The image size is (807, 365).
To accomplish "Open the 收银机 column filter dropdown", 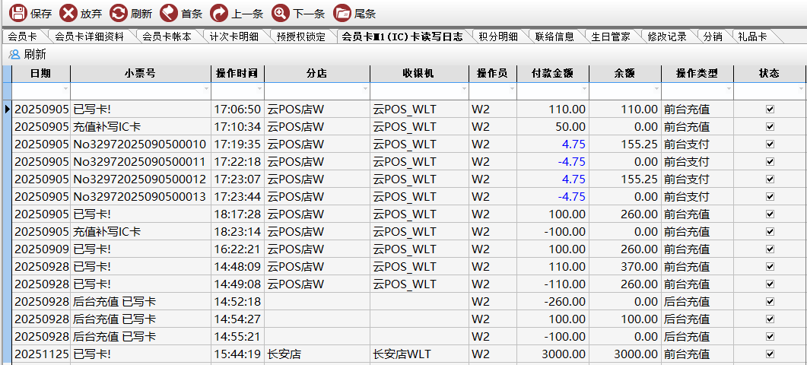I will [x=464, y=89].
